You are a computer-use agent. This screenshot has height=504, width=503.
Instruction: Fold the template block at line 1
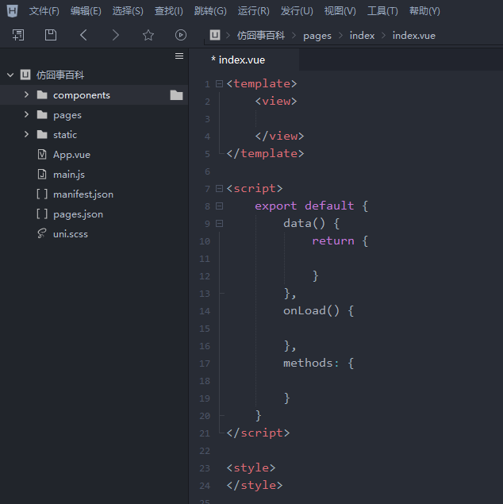tap(220, 84)
